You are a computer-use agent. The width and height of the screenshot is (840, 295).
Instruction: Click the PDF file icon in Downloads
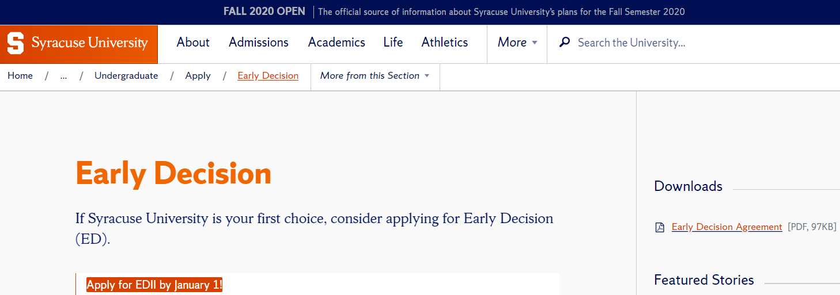point(660,227)
